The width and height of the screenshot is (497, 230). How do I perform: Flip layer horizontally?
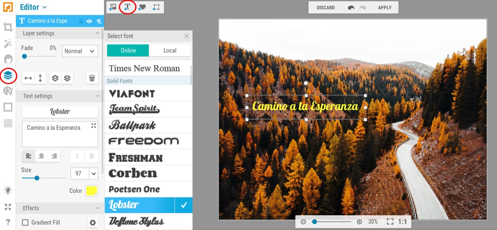(x=28, y=78)
